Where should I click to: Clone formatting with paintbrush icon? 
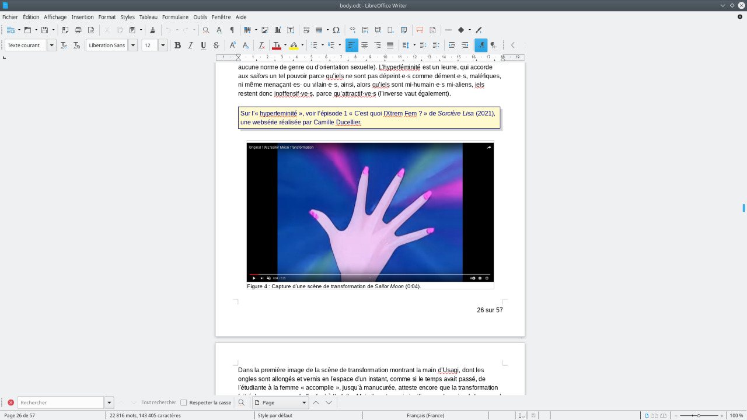[x=153, y=30]
